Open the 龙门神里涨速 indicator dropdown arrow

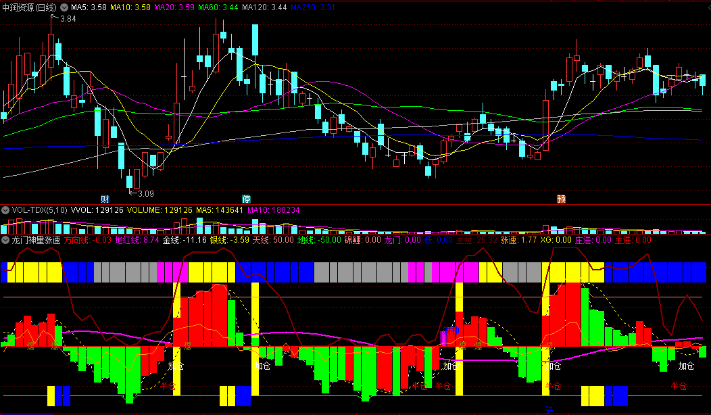pos(5,240)
